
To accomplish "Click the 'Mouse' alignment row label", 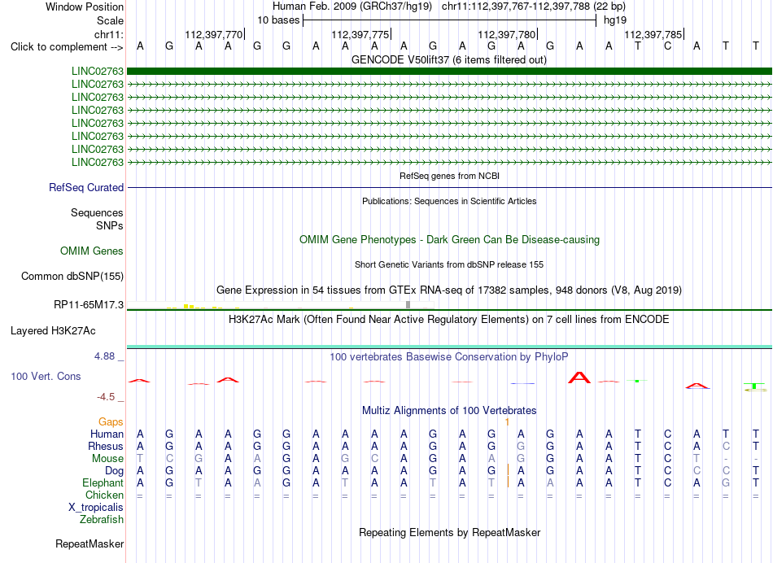I will (x=107, y=459).
